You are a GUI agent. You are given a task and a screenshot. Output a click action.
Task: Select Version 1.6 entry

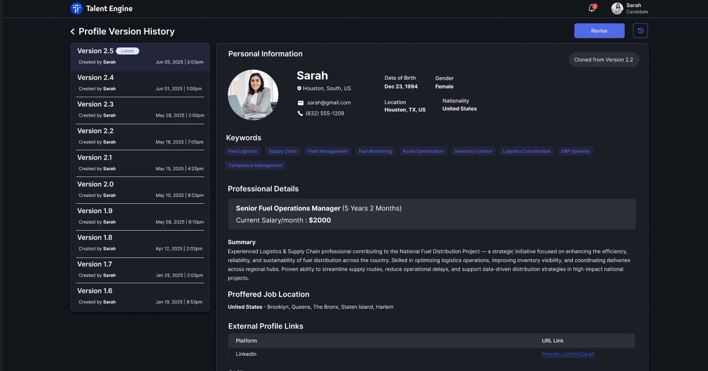140,297
